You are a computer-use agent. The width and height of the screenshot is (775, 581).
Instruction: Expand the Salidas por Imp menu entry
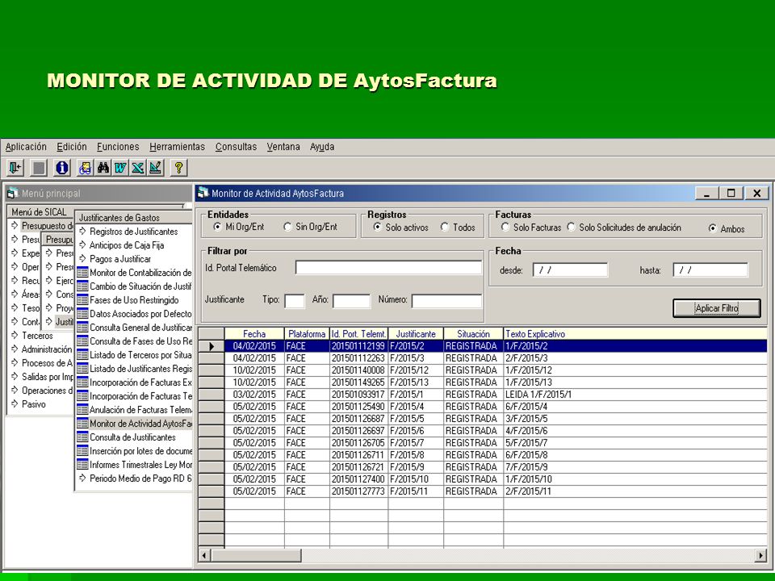click(15, 377)
